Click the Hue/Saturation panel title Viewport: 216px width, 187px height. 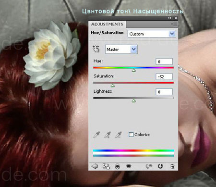pyautogui.click(x=107, y=33)
